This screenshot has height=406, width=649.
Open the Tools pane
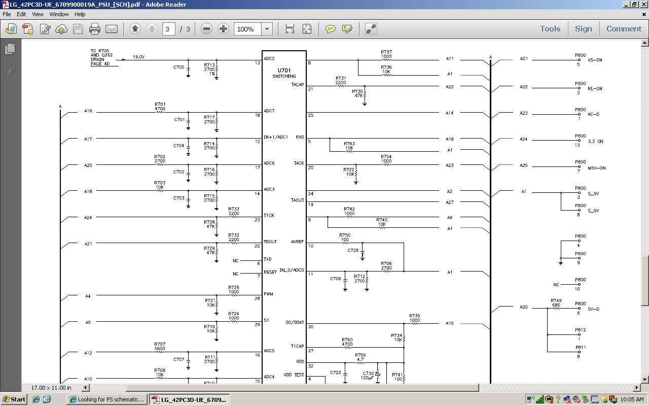pyautogui.click(x=550, y=29)
